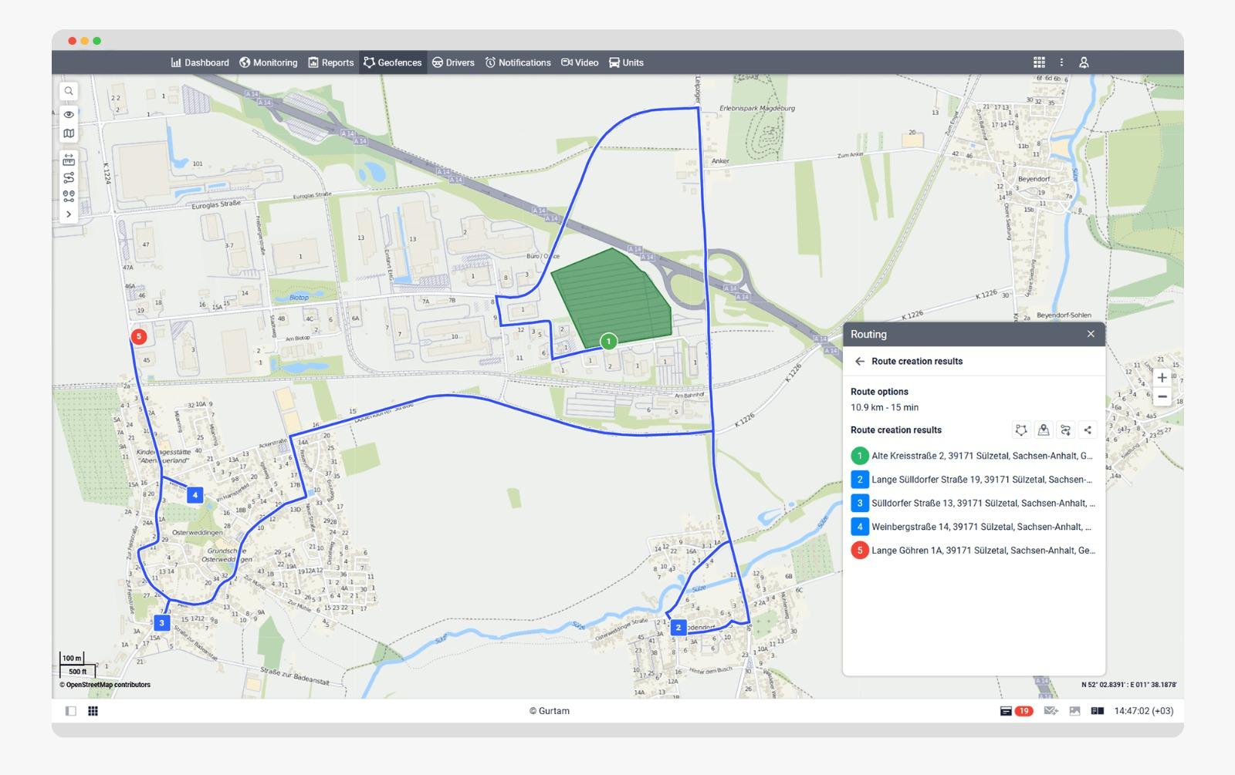Screen dimensions: 1235x775
Task: Open the routing tool in the map sidebar
Action: (x=68, y=177)
